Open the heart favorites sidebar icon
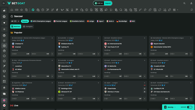The height and width of the screenshot is (110, 195). click(x=4, y=23)
